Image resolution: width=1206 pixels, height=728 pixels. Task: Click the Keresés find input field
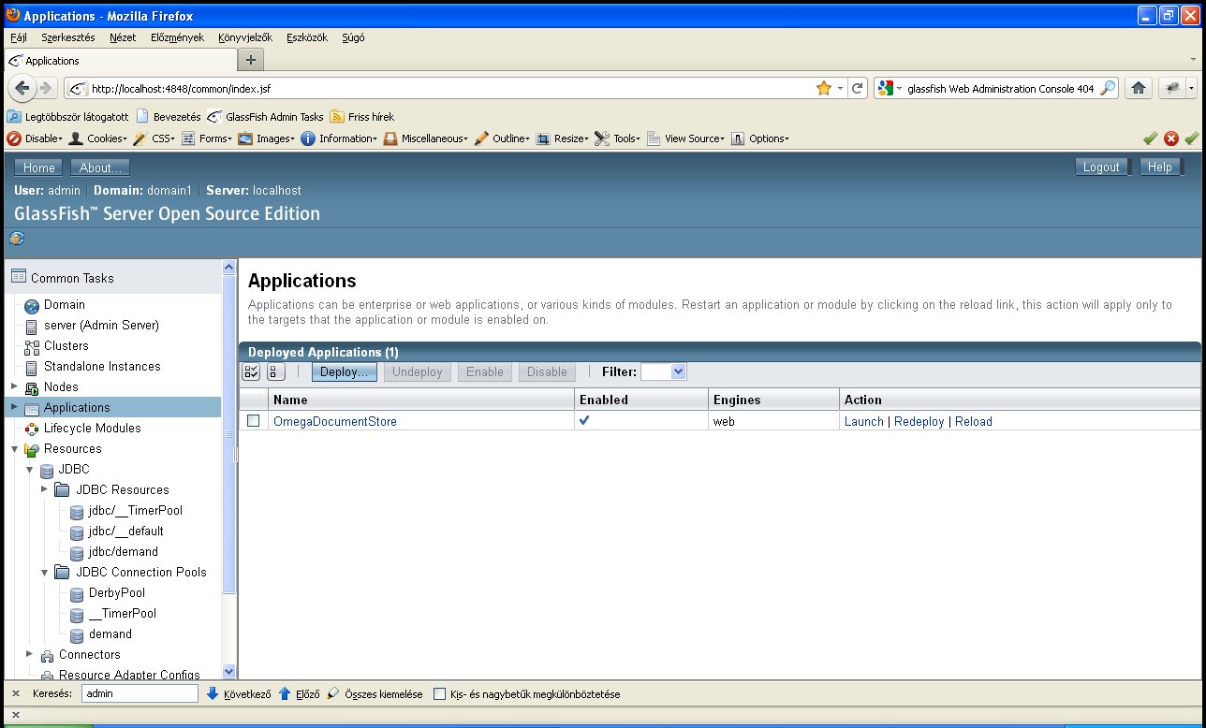click(x=140, y=694)
